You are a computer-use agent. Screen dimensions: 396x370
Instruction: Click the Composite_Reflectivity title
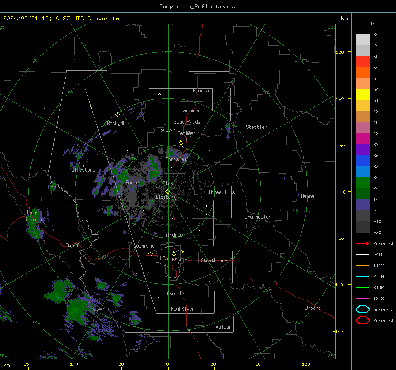pyautogui.click(x=198, y=7)
